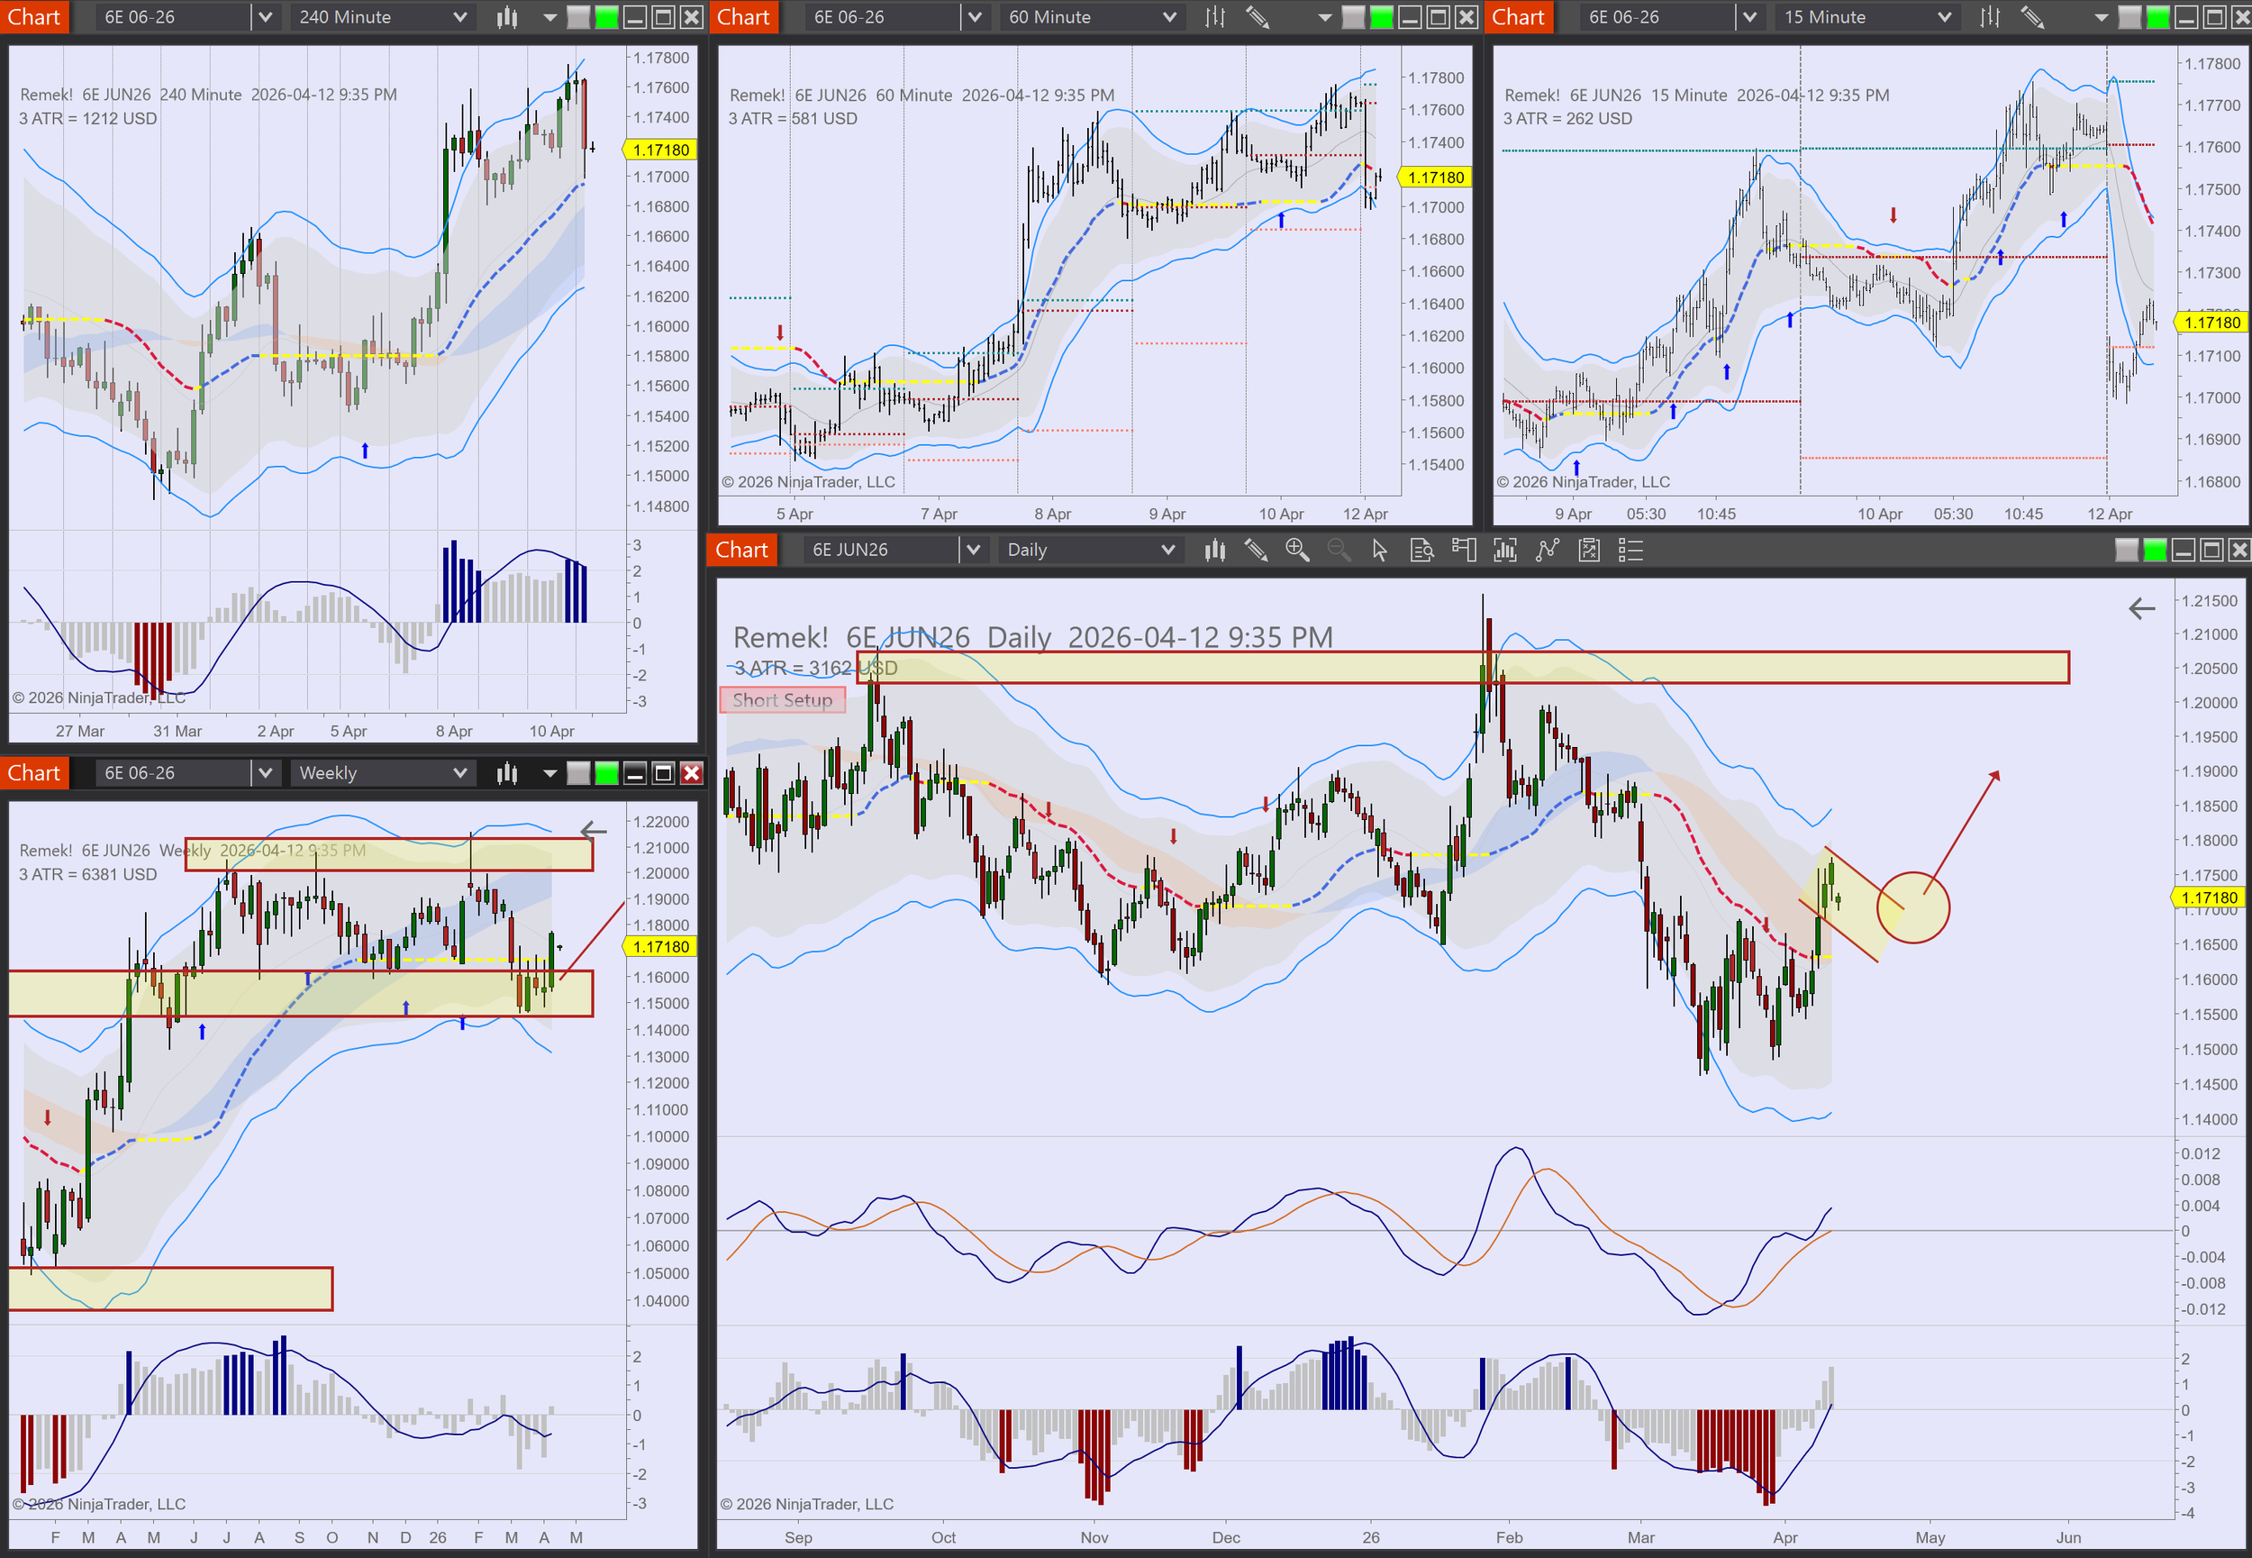Toggle green link button on 240 Minute chart
This screenshot has width=2252, height=1558.
click(x=607, y=18)
